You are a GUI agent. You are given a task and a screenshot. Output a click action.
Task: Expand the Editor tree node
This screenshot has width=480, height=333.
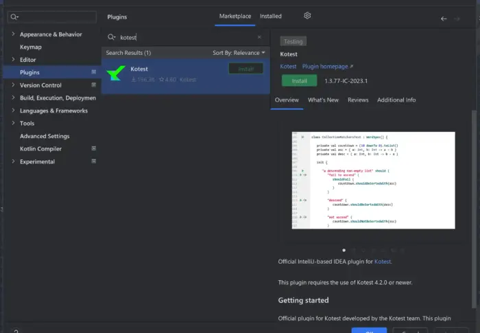tap(13, 60)
